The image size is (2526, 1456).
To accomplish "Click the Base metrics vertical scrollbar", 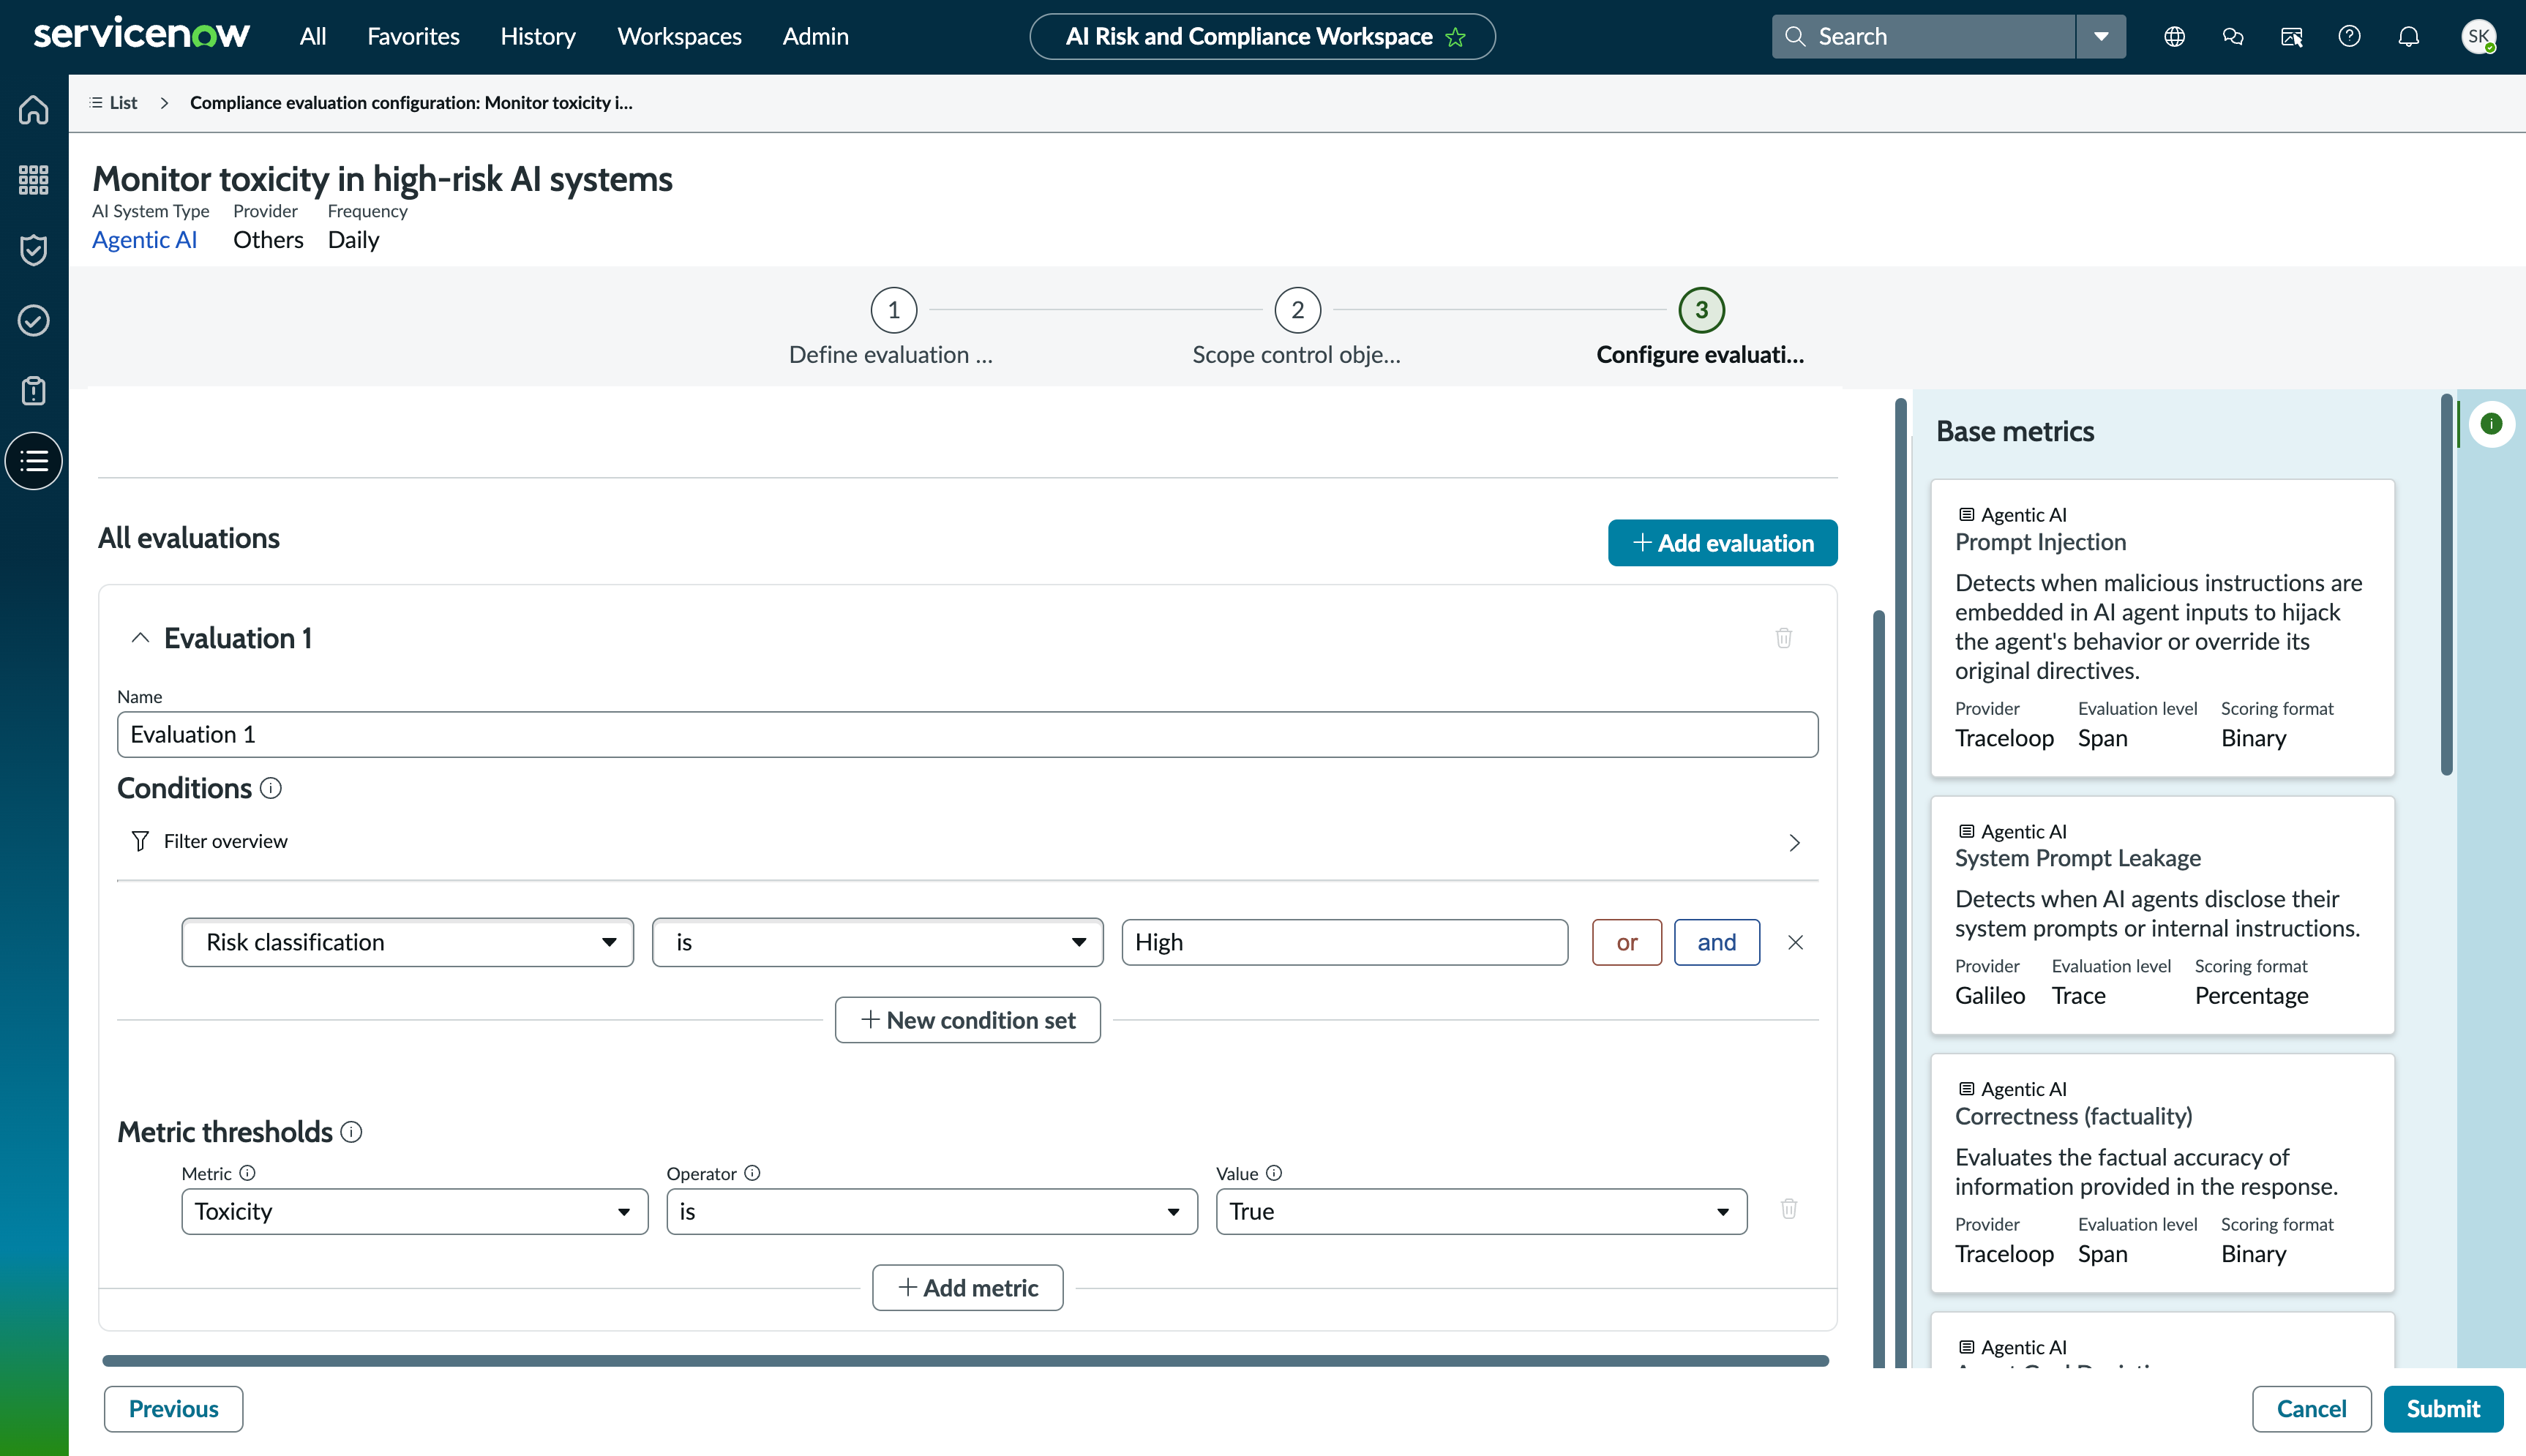I will click(2447, 585).
